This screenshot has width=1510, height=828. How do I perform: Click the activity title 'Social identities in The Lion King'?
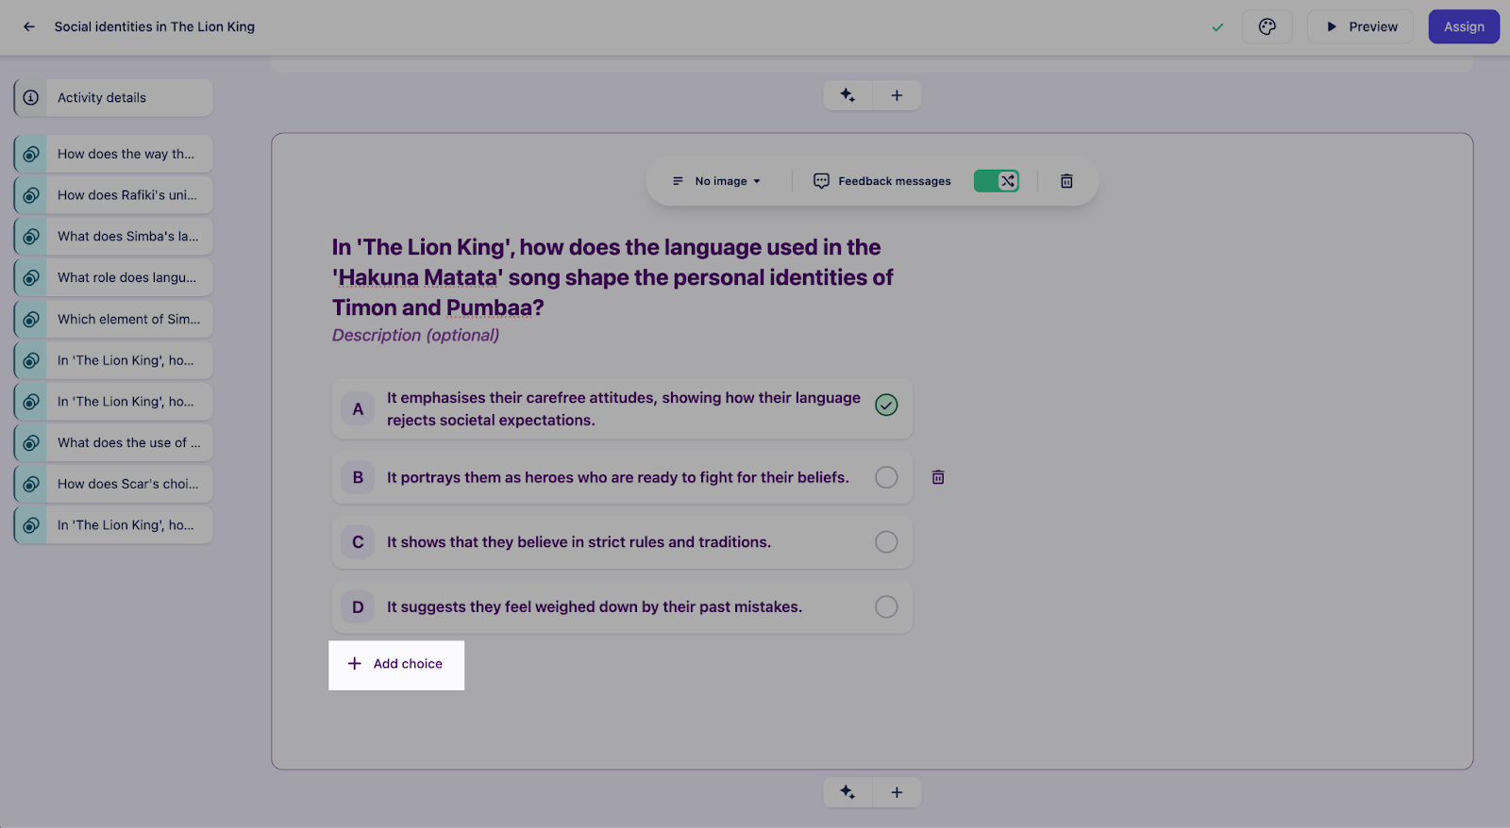point(155,26)
